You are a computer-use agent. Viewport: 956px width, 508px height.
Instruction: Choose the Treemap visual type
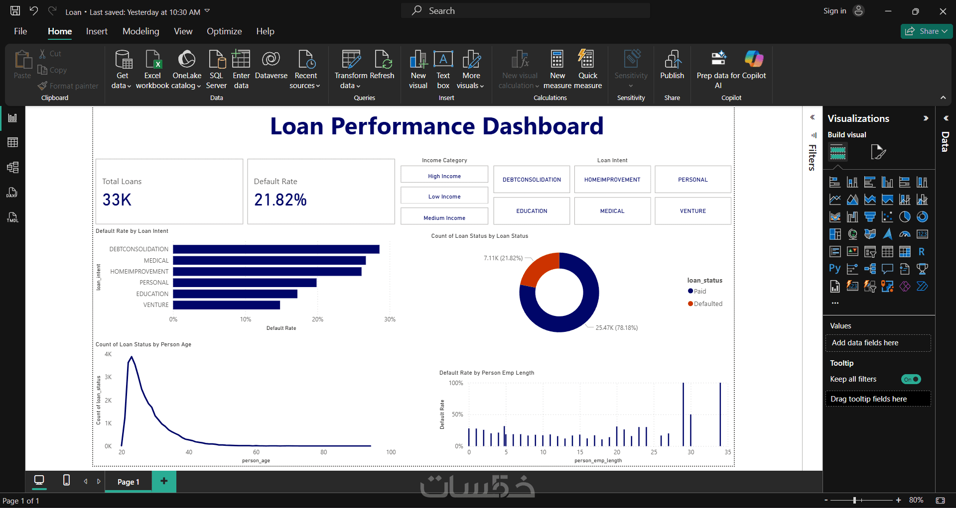click(835, 234)
